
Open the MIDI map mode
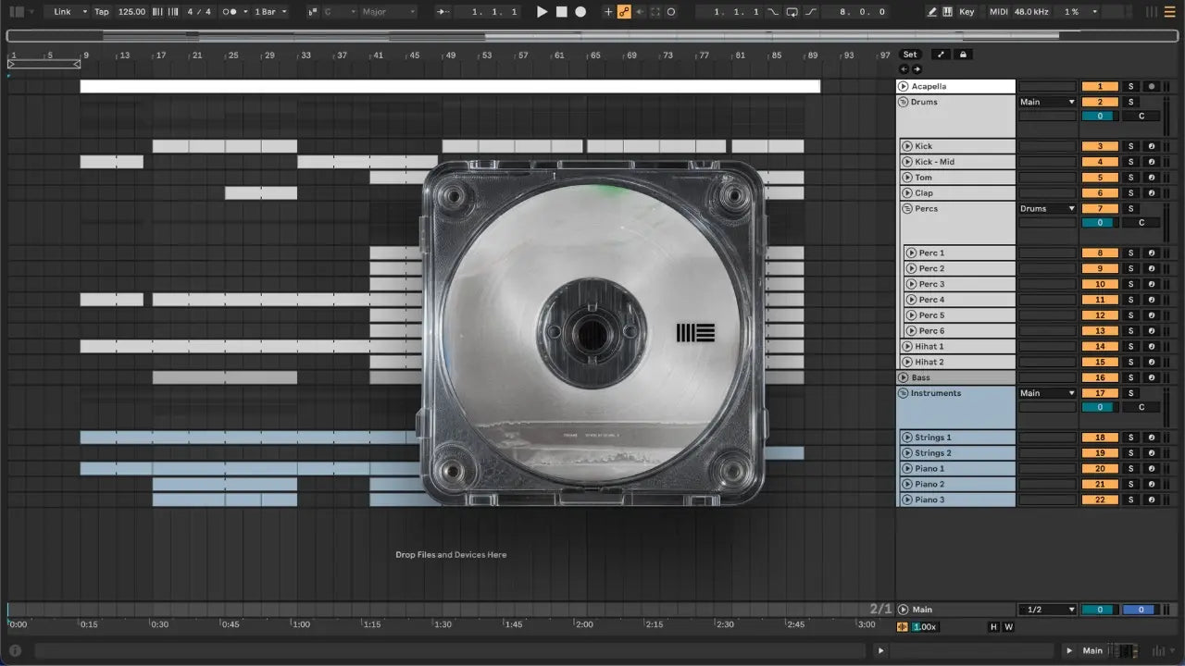[998, 12]
